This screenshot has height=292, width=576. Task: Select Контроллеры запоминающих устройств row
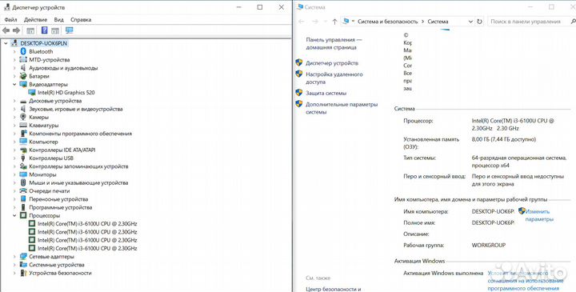pos(78,166)
